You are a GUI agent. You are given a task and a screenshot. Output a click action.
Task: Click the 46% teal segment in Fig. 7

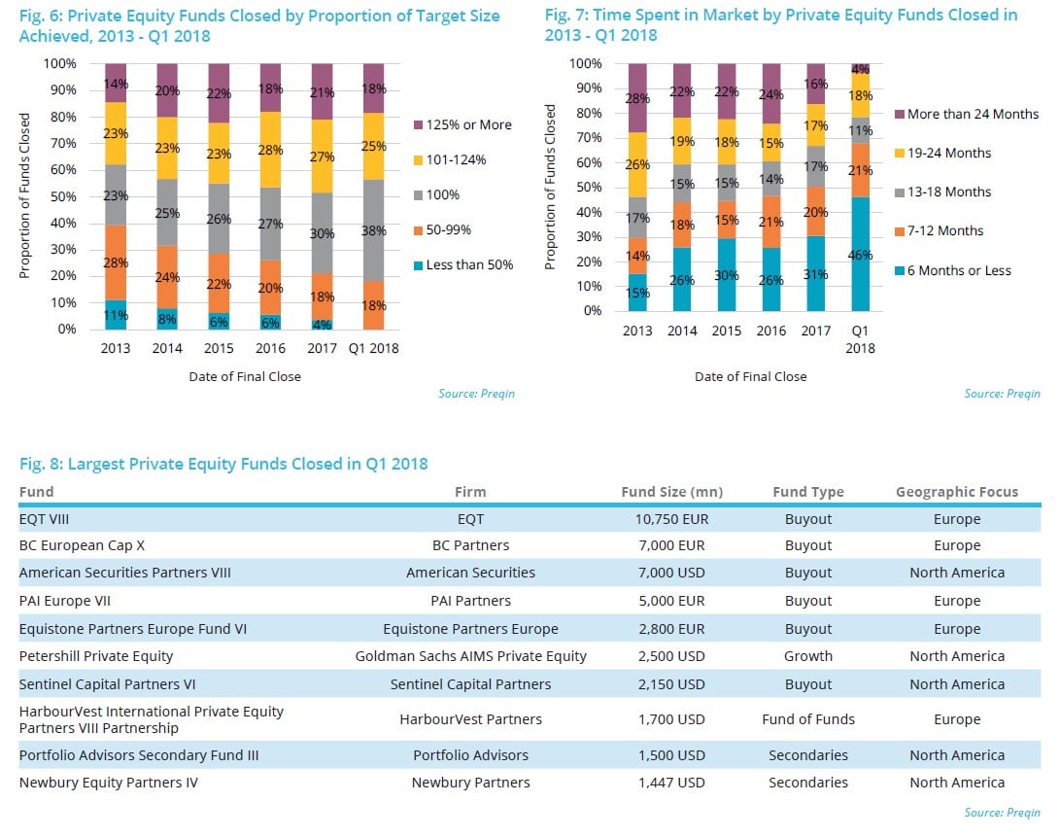click(x=860, y=254)
